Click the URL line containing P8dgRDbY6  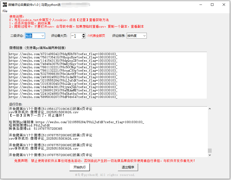click(63, 54)
